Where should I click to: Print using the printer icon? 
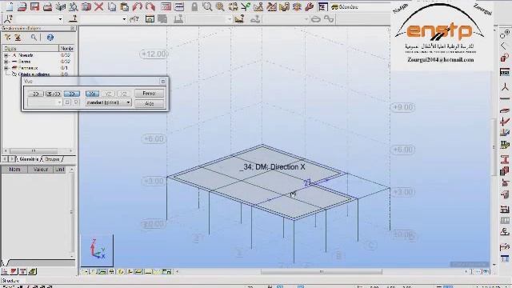click(48, 6)
